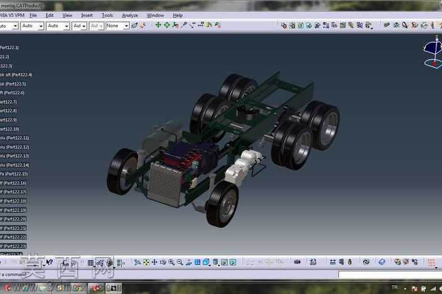Click the Zoom Out magnifier

point(180,262)
